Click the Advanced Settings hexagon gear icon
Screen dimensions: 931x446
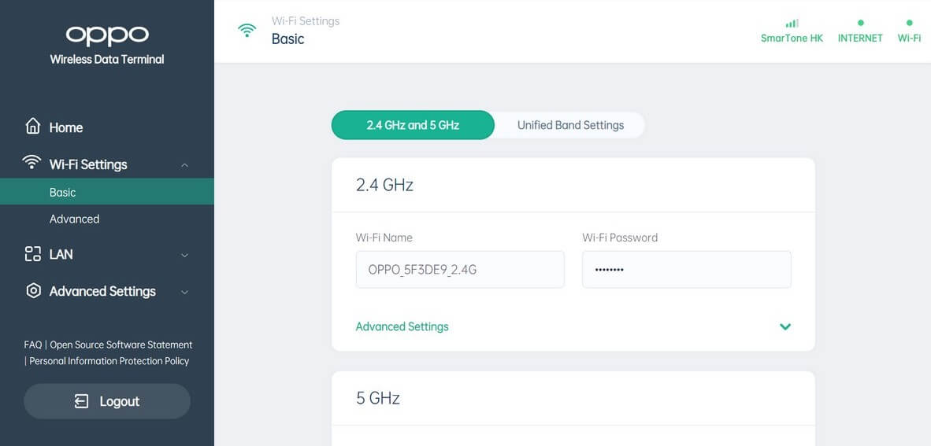point(33,290)
